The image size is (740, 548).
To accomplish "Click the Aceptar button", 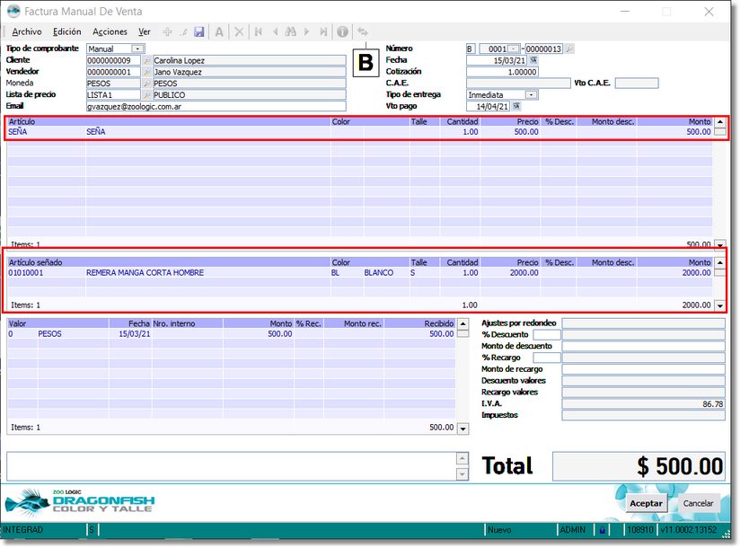I will (x=646, y=503).
